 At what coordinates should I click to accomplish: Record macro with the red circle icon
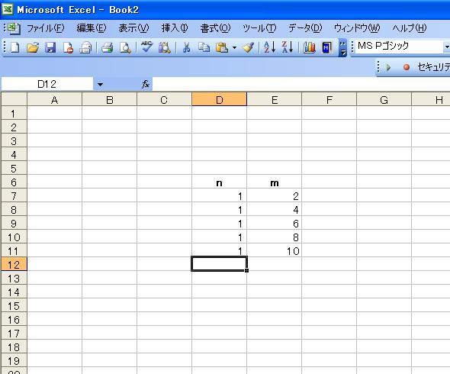tap(406, 67)
